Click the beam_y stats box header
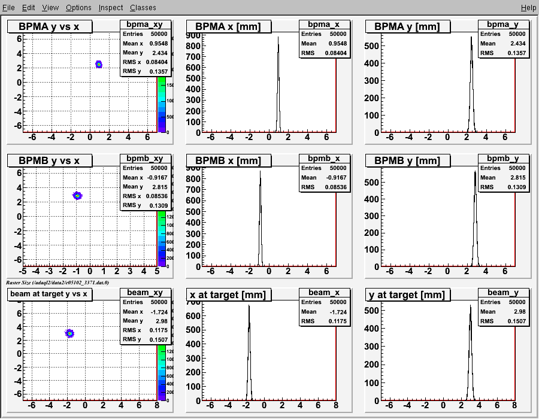 click(x=503, y=292)
